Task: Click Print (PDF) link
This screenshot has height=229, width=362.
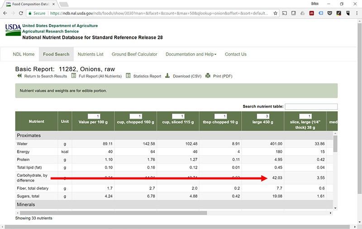Action: click(223, 76)
